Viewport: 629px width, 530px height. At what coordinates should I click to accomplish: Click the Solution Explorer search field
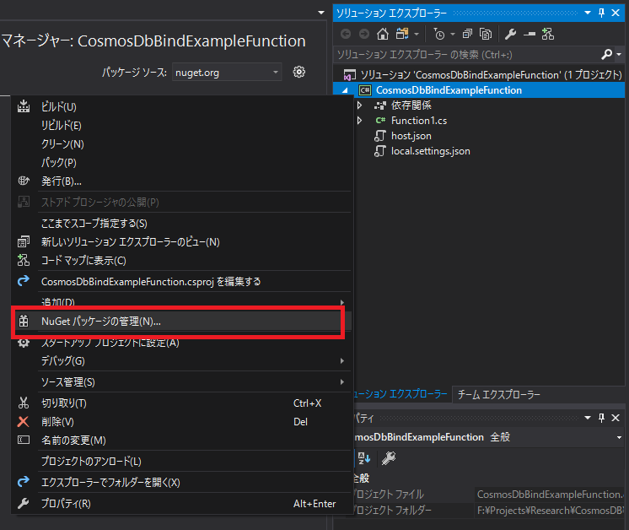[465, 55]
